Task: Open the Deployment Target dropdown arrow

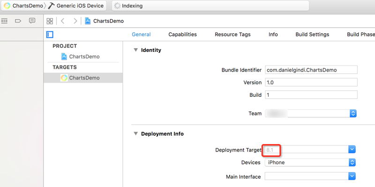Action: 352,150
